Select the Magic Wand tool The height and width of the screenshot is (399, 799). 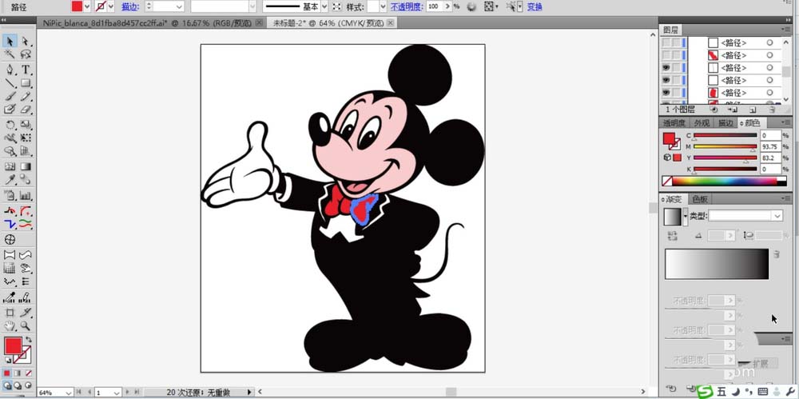pyautogui.click(x=10, y=54)
